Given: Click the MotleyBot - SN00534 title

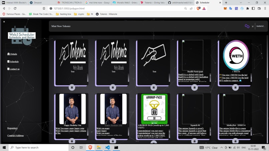Looking at the screenshot, I should point(236,125).
